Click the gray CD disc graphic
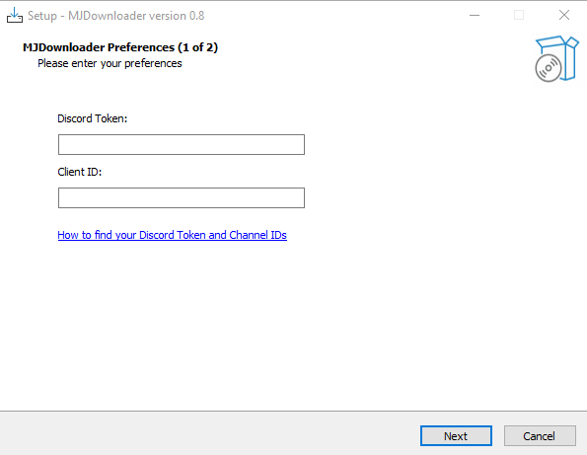 coord(549,68)
